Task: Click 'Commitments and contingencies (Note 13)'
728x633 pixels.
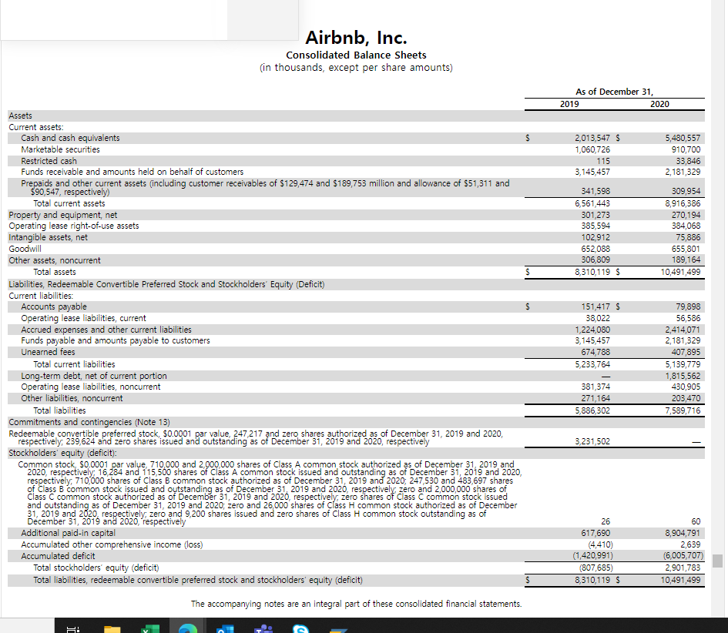Action: click(89, 422)
